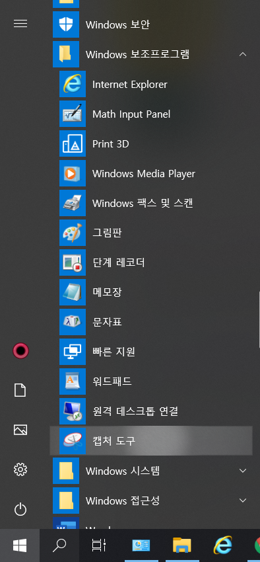
Task: Launch 캡처 도구 via its scissors icon
Action: point(72,441)
